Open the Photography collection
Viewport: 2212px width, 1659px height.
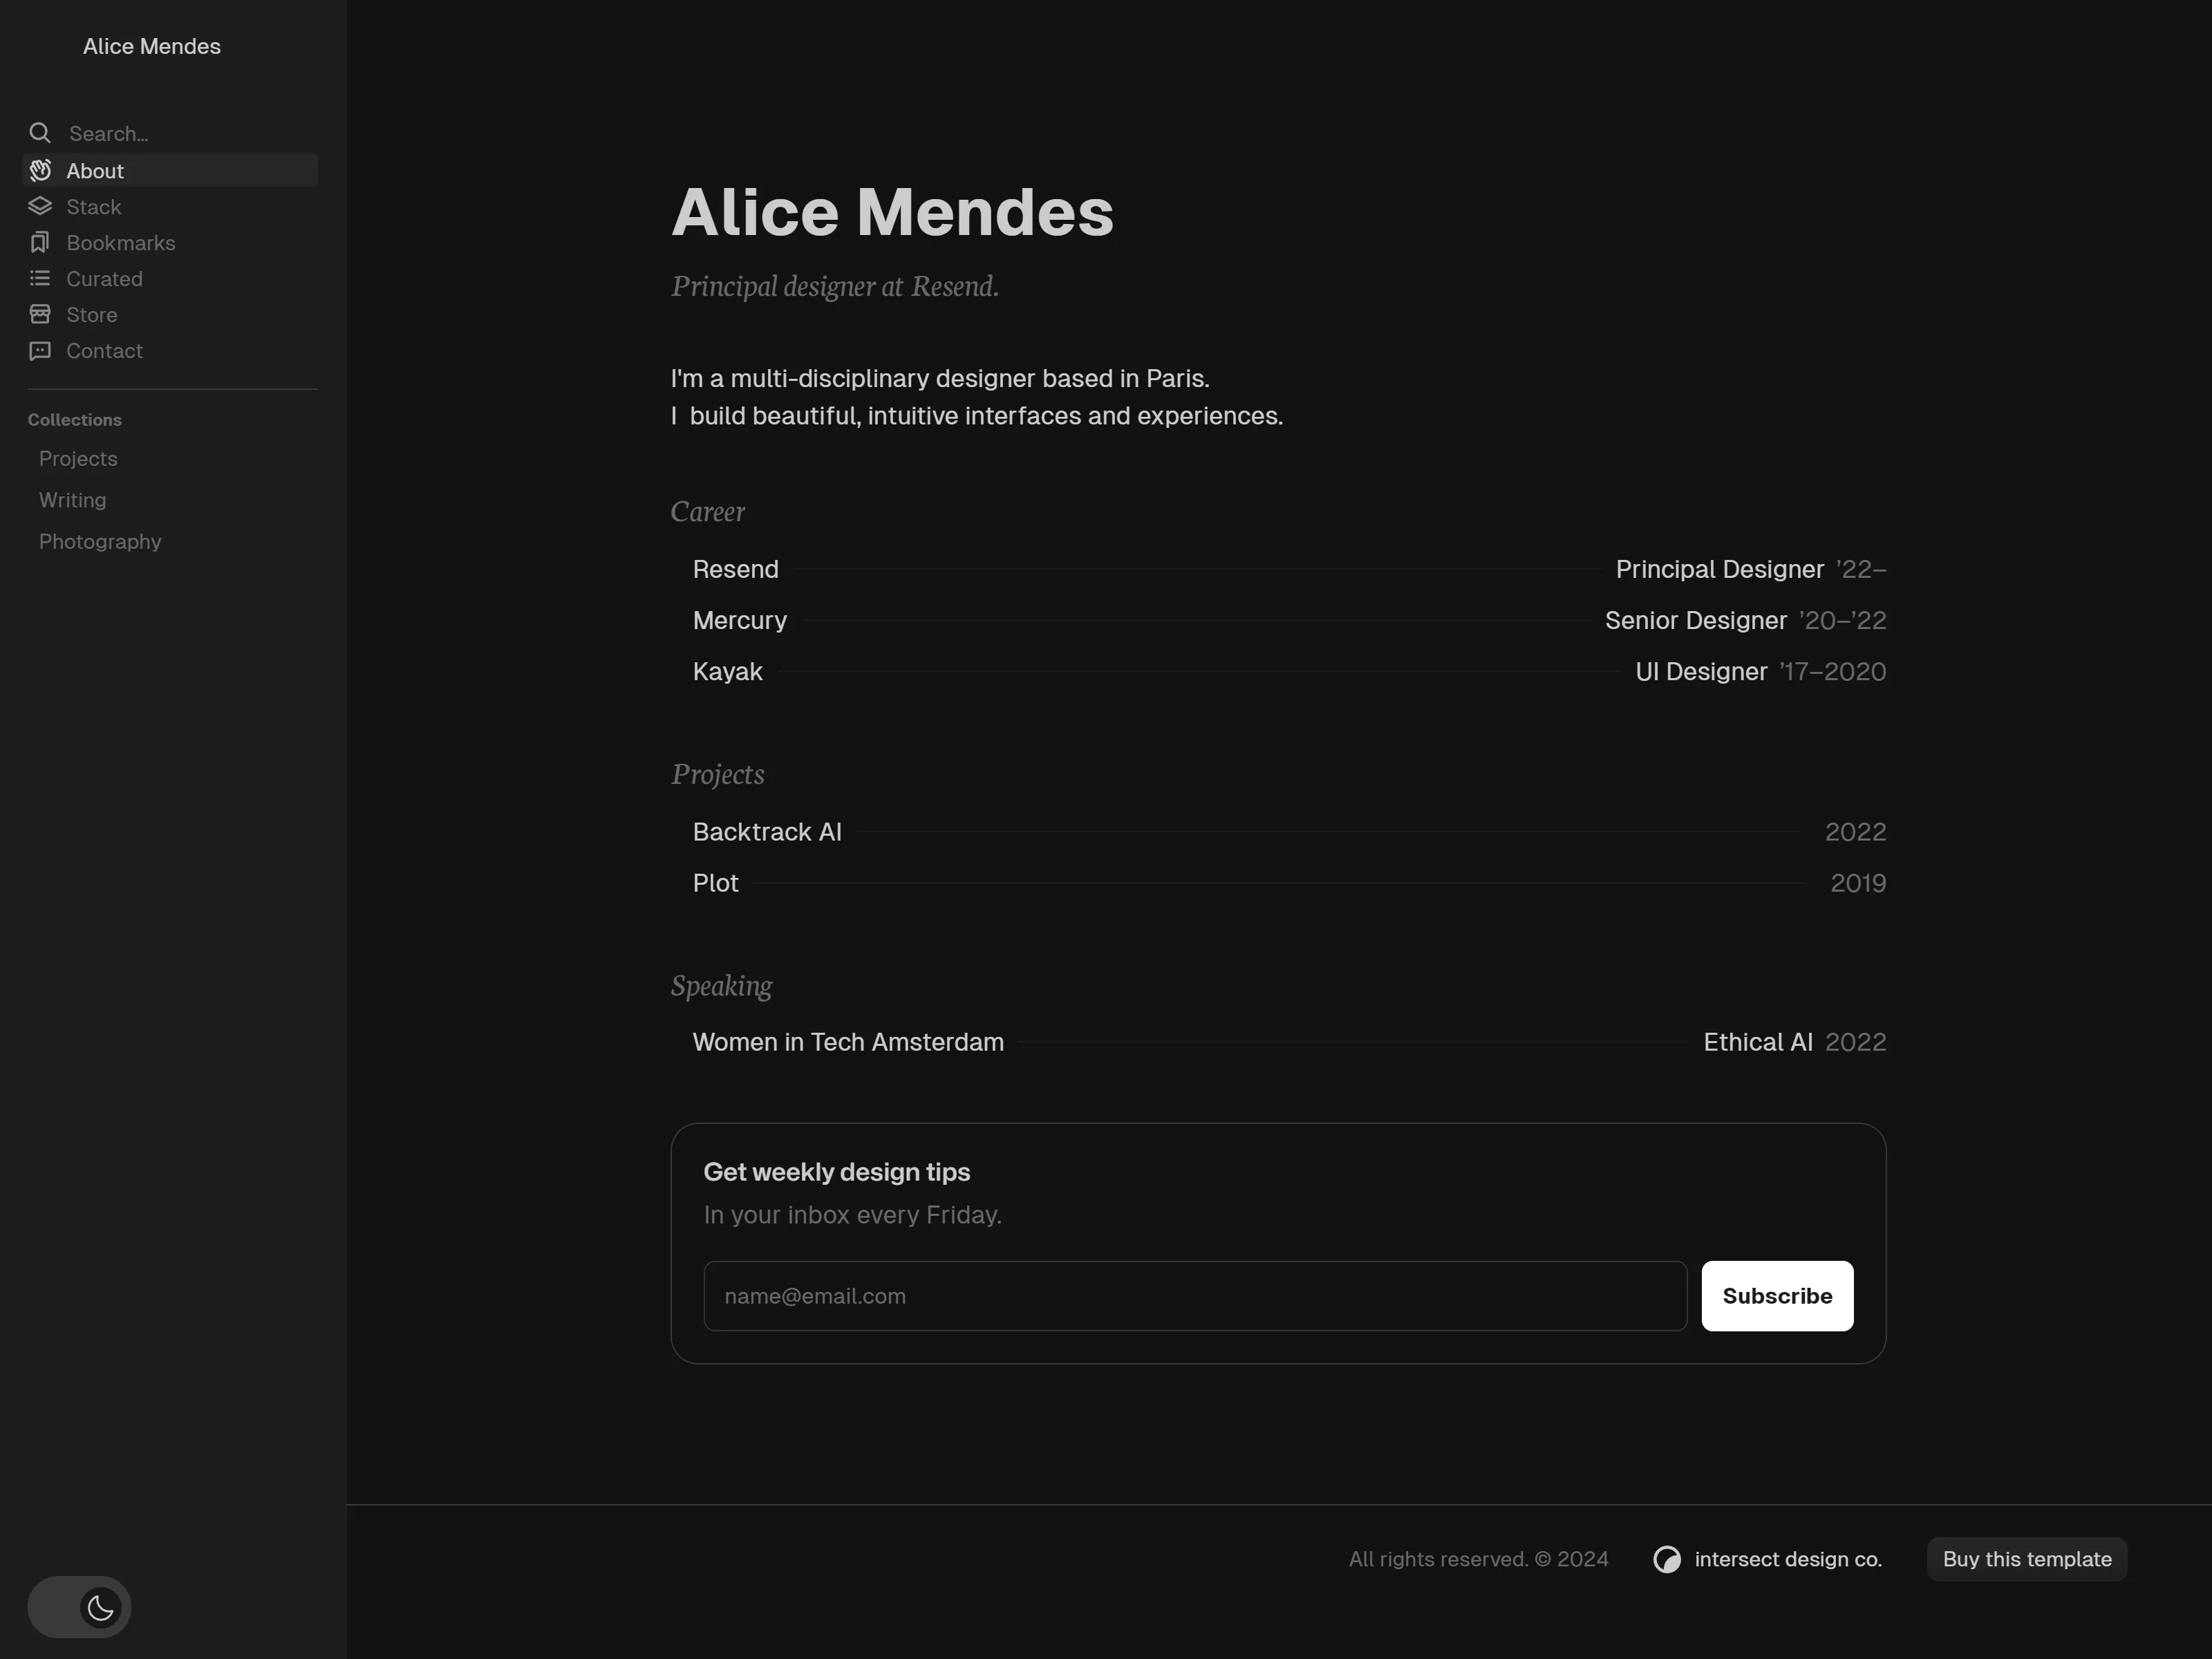click(100, 542)
